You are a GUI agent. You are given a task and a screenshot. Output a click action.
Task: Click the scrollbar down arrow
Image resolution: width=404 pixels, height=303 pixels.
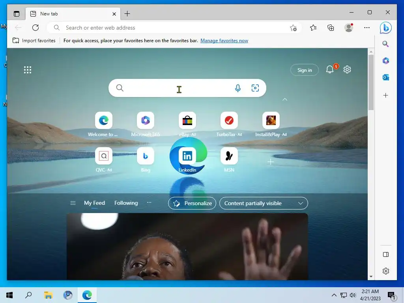click(x=371, y=277)
